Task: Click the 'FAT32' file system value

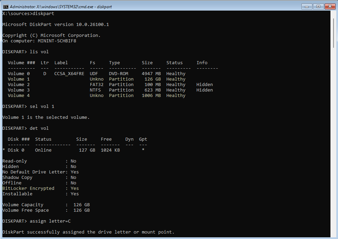Action: tap(97, 85)
